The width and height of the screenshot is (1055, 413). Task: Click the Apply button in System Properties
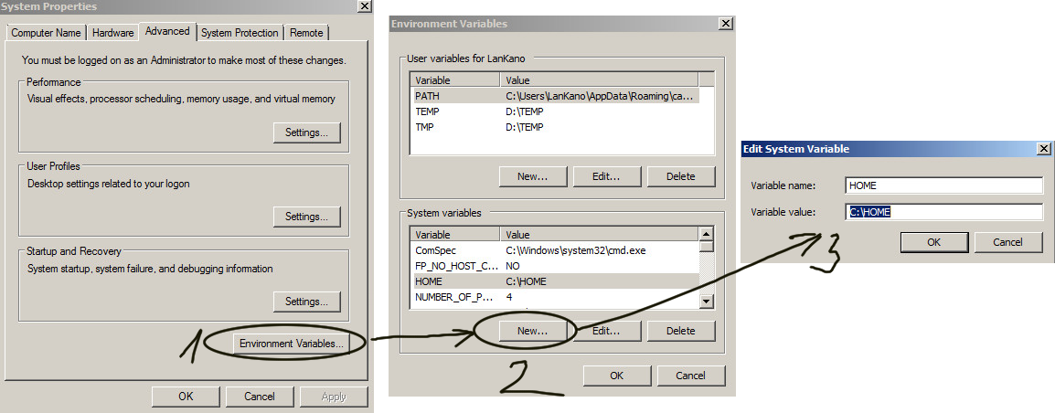[334, 397]
